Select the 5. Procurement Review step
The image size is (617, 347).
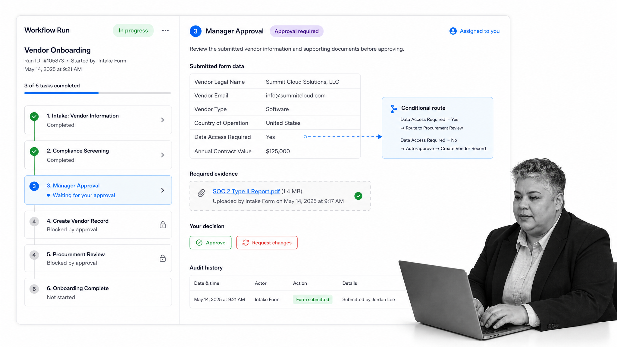pyautogui.click(x=98, y=258)
